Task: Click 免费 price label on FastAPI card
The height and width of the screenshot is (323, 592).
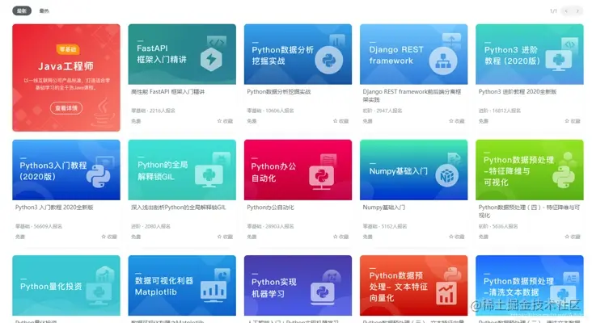Action: pyautogui.click(x=136, y=121)
